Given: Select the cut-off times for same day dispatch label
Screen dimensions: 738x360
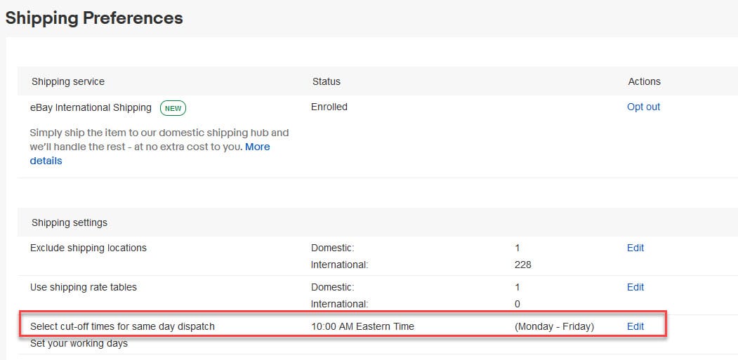Looking at the screenshot, I should 122,326.
